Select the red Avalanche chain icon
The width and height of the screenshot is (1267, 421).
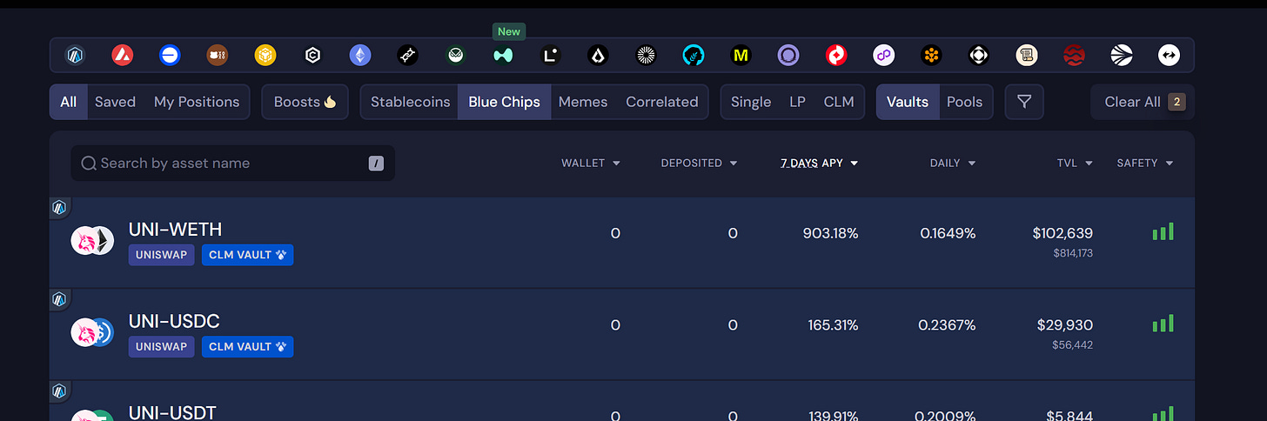(x=123, y=56)
